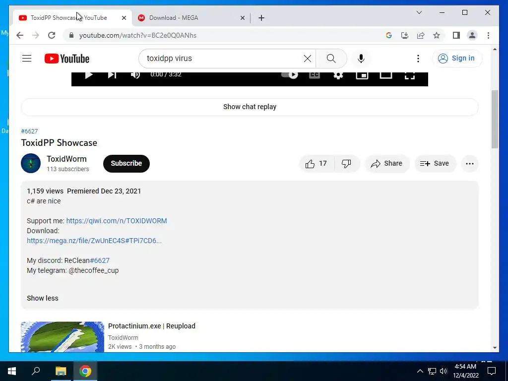
Task: Share this page icon in address bar
Action: (x=421, y=35)
